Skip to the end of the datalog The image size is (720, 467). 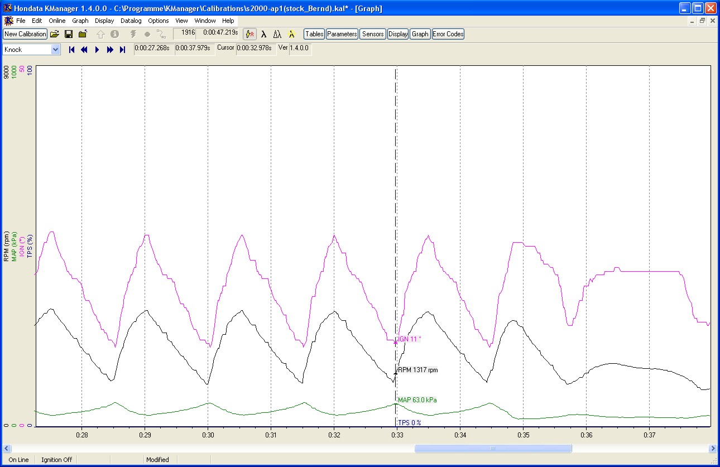(122, 50)
